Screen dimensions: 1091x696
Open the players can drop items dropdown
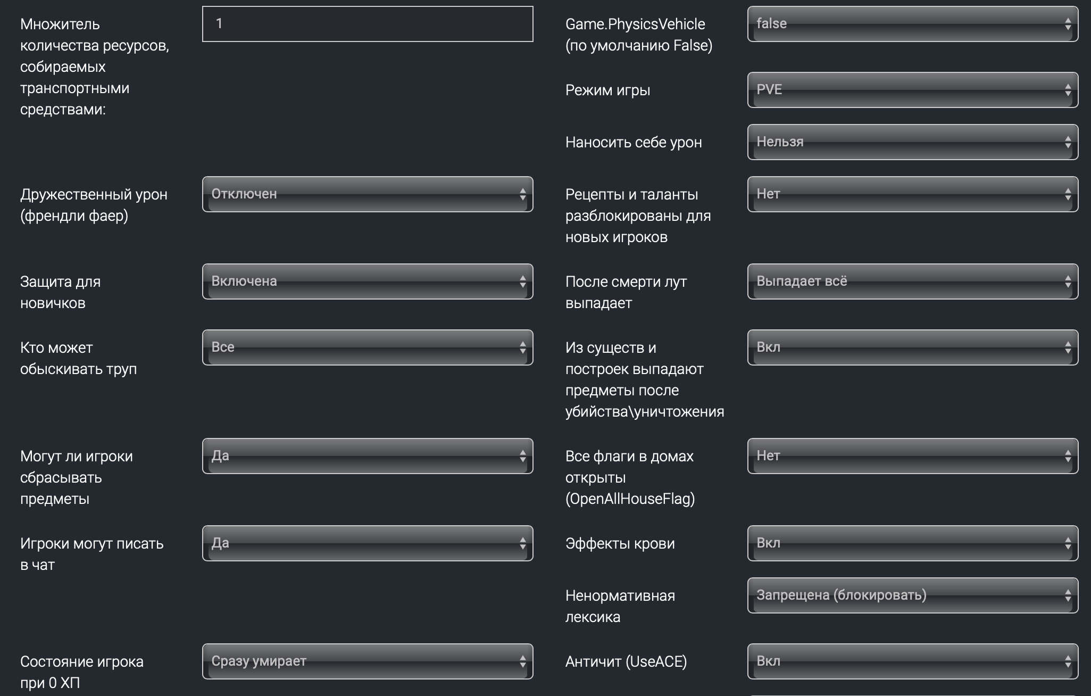coord(367,456)
